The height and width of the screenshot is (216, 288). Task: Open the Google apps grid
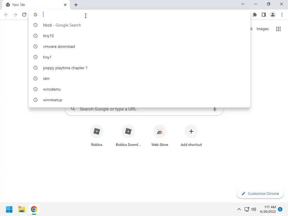click(278, 29)
